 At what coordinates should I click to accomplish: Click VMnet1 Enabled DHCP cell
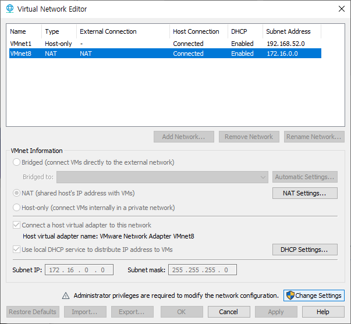click(242, 44)
